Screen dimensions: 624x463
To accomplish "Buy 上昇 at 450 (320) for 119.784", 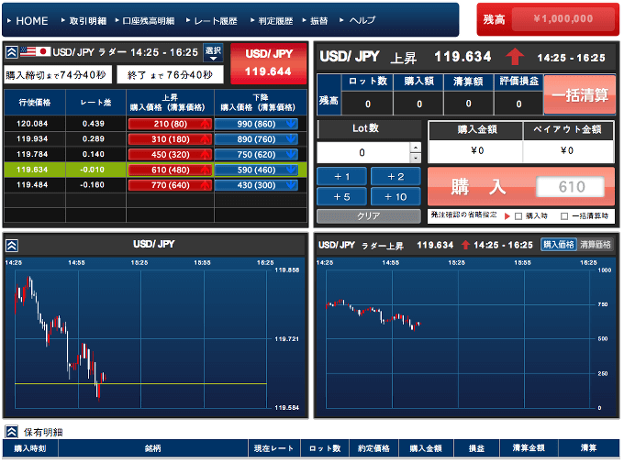I will 170,155.
